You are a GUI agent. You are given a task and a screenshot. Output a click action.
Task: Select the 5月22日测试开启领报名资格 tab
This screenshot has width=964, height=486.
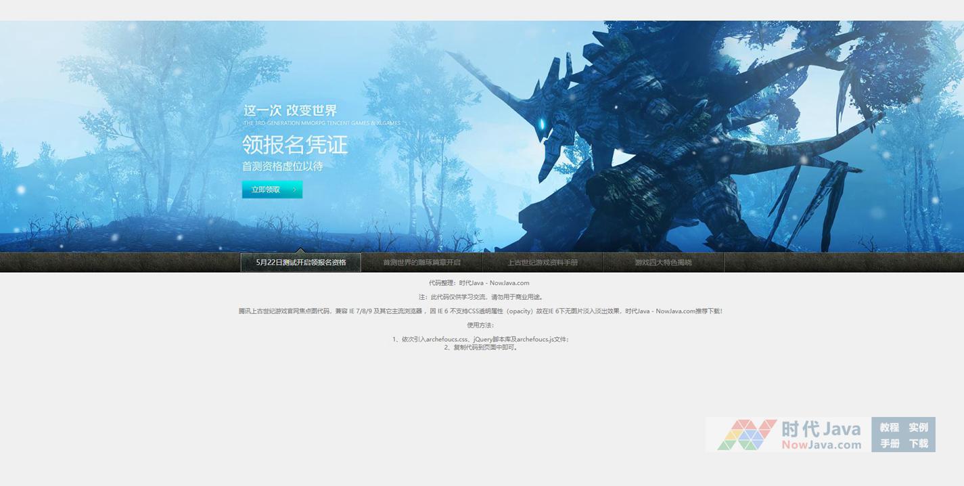coord(300,263)
